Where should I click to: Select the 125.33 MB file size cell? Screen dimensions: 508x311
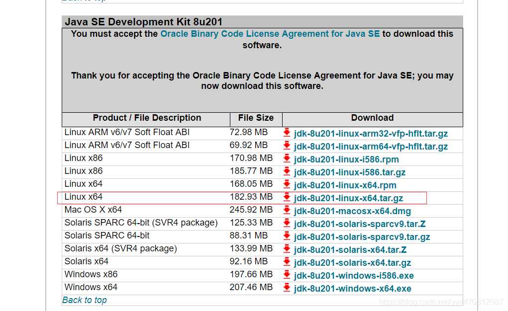pyautogui.click(x=251, y=223)
